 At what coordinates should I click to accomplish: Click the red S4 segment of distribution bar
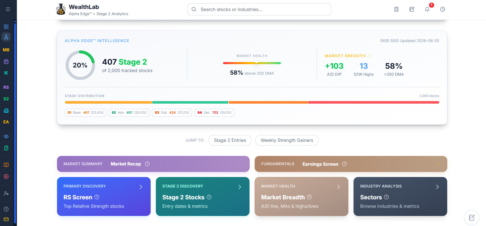tap(374, 102)
